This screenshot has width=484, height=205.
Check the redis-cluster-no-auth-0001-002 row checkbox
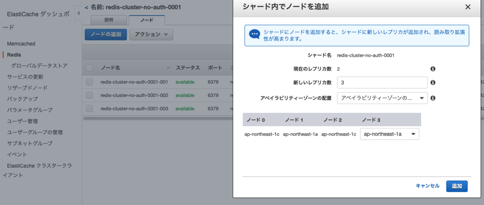coord(89,95)
